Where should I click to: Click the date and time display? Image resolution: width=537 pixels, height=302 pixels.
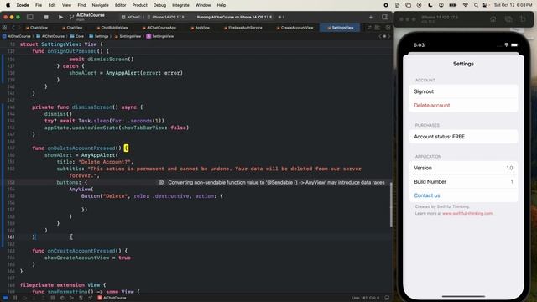513,5
